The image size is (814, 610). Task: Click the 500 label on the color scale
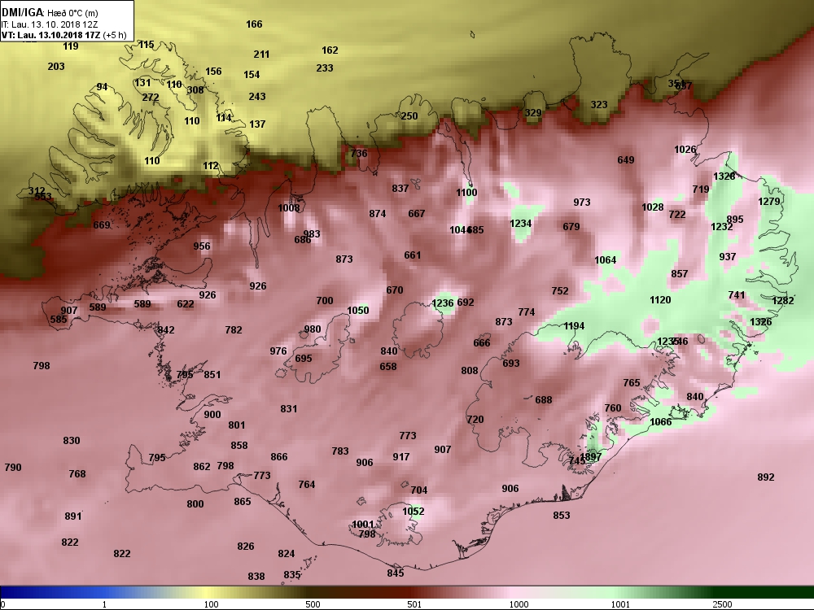[x=313, y=604]
